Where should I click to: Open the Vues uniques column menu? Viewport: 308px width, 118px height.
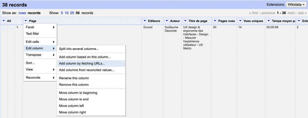[x=240, y=21]
